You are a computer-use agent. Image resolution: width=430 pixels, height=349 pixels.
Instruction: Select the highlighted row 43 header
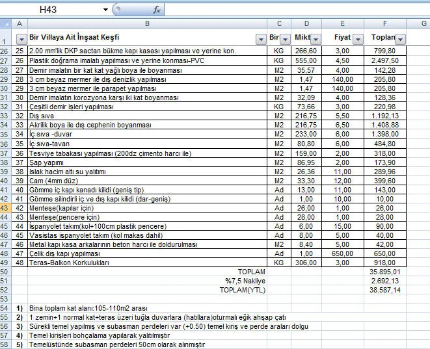tap(6, 207)
